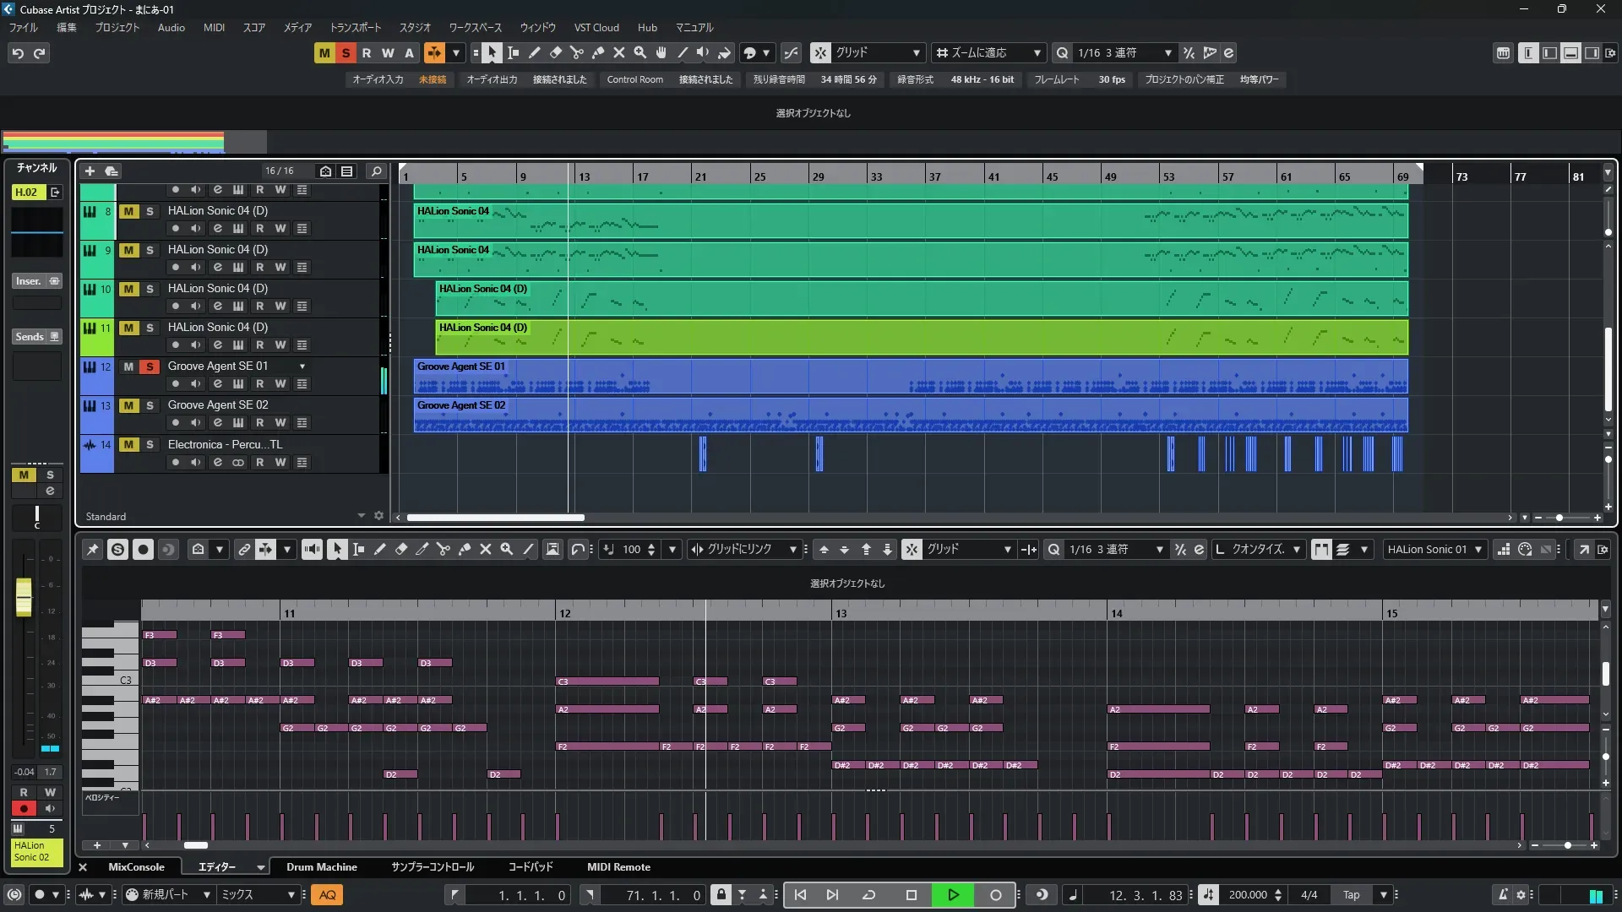
Task: Select the Draw pencil tool in key editor
Action: click(x=380, y=550)
